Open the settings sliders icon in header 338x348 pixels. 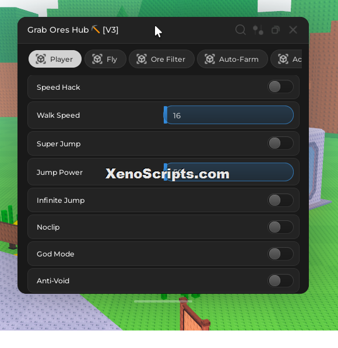coord(258,30)
